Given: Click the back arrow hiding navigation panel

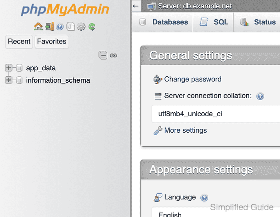Looking at the screenshot, I should (136, 6).
